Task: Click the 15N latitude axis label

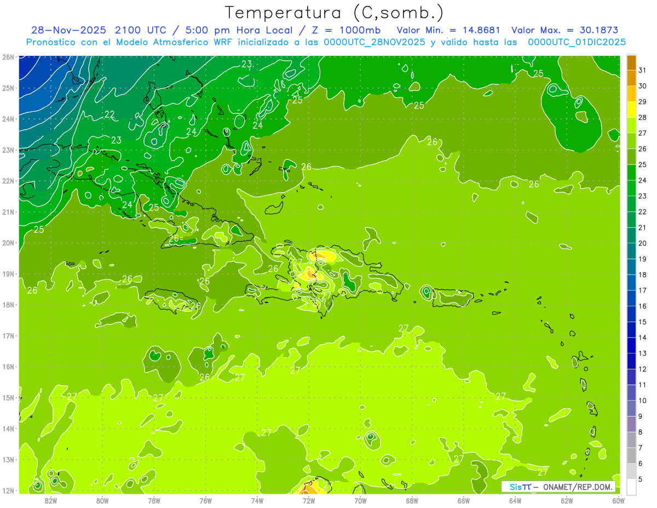Action: click(8, 397)
